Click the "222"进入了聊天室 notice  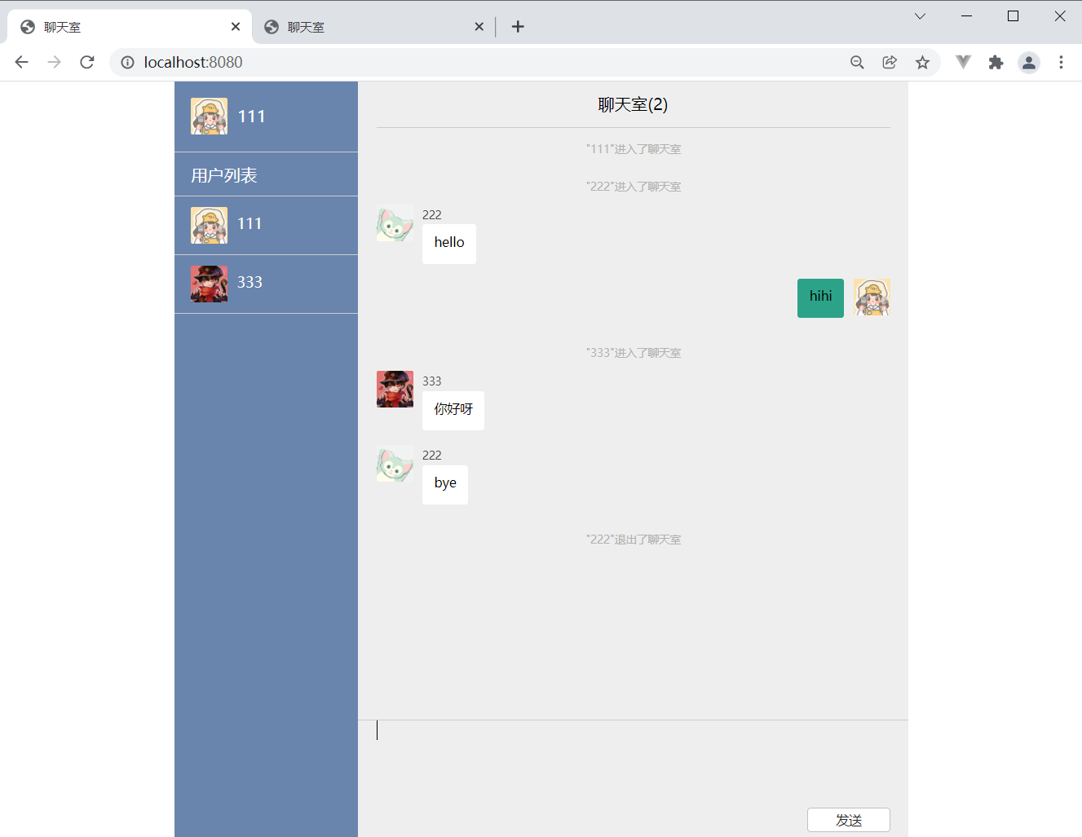(634, 187)
